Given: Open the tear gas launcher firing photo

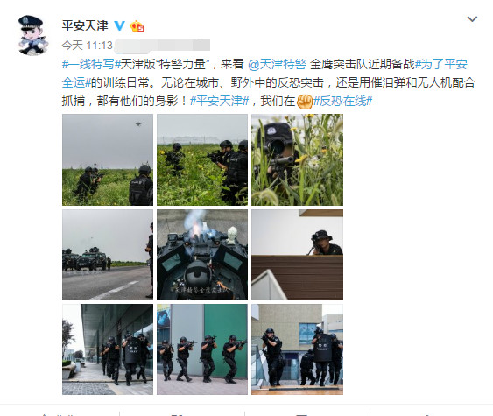Looking at the screenshot, I should click(202, 255).
